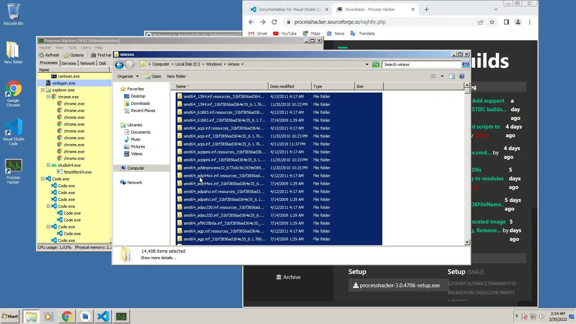The width and height of the screenshot is (576, 324).
Task: Click the search magnifier in winsxs window
Action: pyautogui.click(x=465, y=64)
